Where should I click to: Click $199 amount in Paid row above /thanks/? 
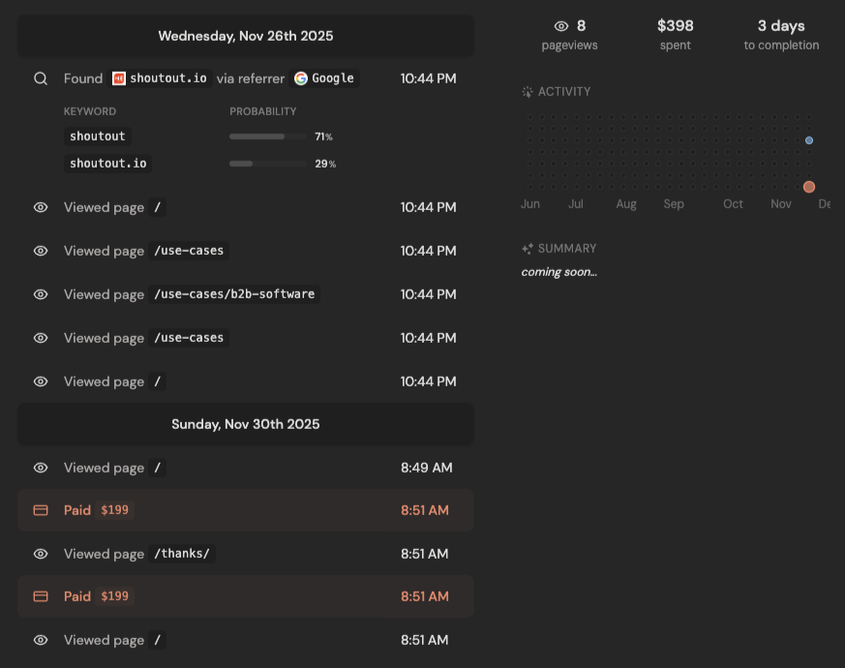click(x=115, y=510)
